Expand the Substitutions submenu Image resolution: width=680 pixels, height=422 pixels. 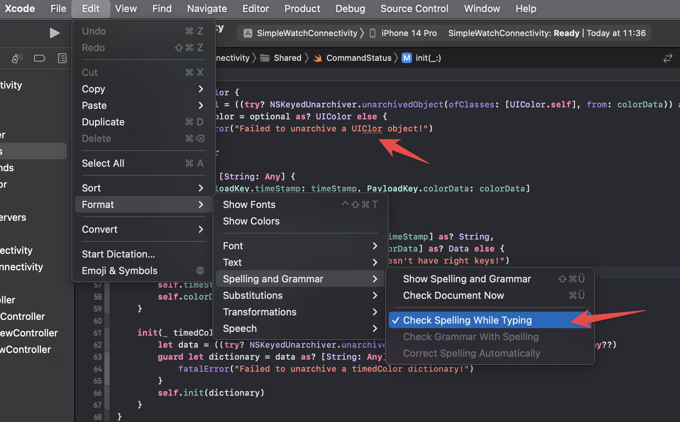pyautogui.click(x=300, y=295)
